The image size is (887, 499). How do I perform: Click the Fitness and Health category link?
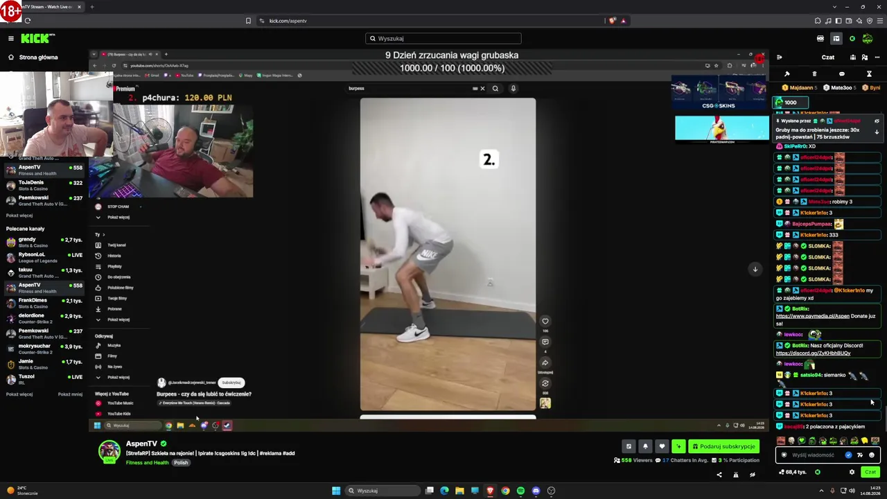147,462
